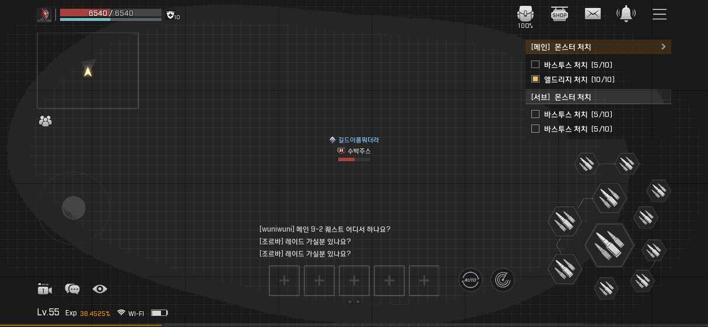708x327 pixels.
Task: Check 바스투스 처치 under [메인] quest
Action: 535,65
